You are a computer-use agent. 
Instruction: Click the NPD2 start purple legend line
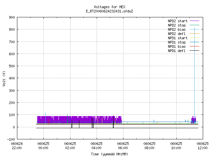pos(194,21)
